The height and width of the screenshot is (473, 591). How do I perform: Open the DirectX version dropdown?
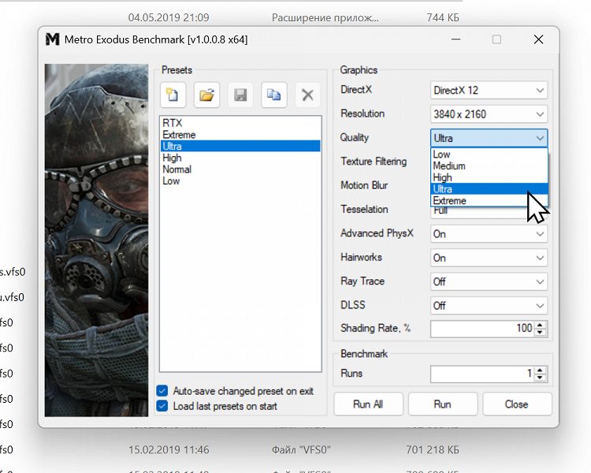[489, 90]
